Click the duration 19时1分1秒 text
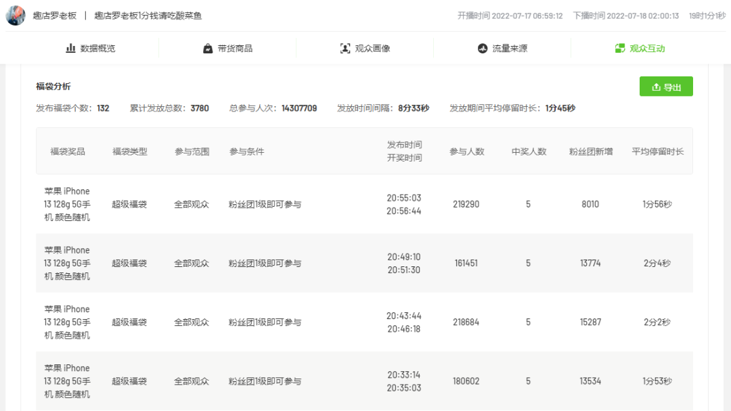Screen dimensions: 731x411 (707, 16)
